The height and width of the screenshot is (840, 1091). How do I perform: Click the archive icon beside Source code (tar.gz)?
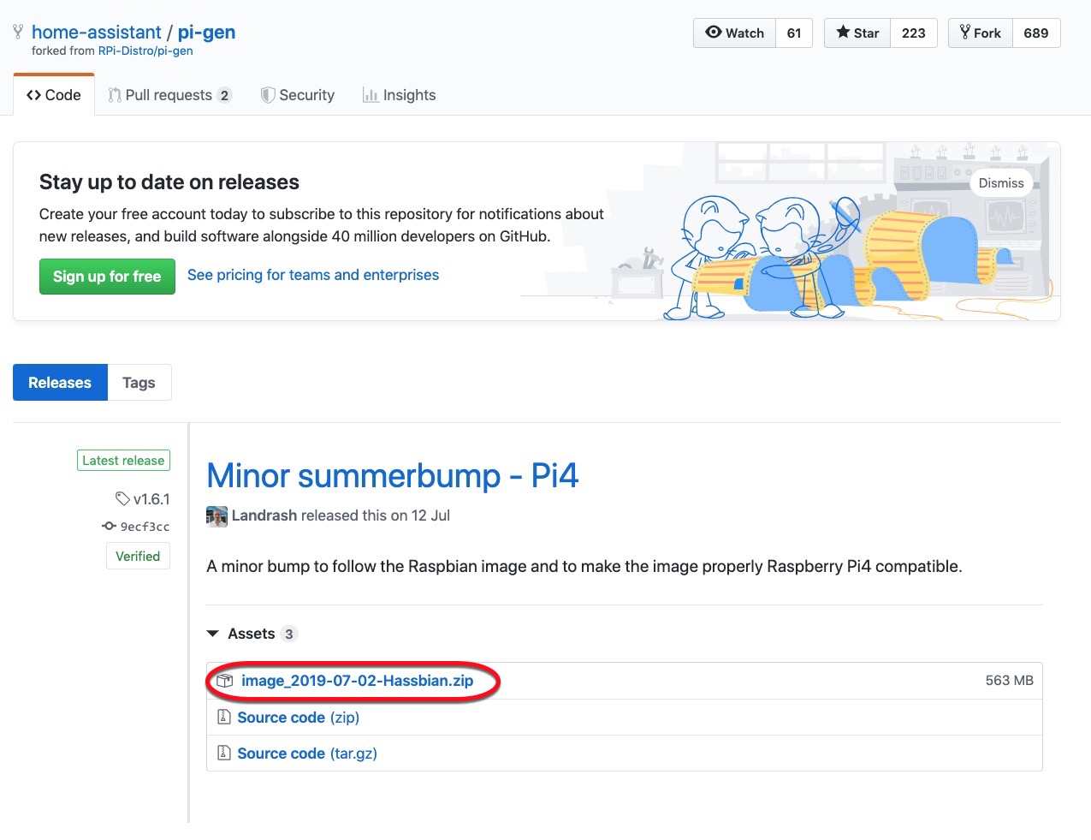[223, 754]
